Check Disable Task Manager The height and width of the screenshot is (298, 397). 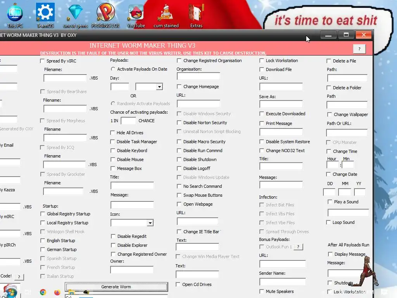click(x=113, y=142)
